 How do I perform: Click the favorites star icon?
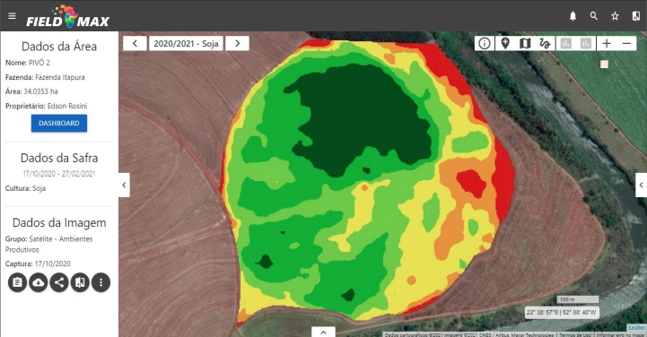(615, 16)
